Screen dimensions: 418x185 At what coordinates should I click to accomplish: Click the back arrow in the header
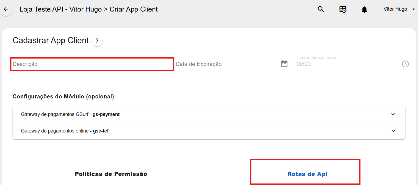[6, 9]
